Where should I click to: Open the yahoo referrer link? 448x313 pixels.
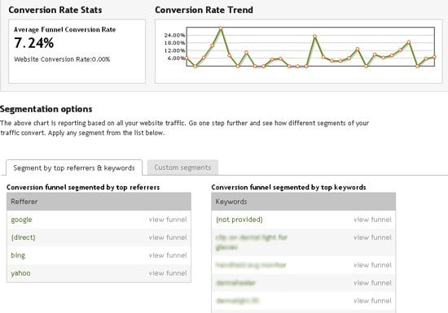pyautogui.click(x=20, y=273)
